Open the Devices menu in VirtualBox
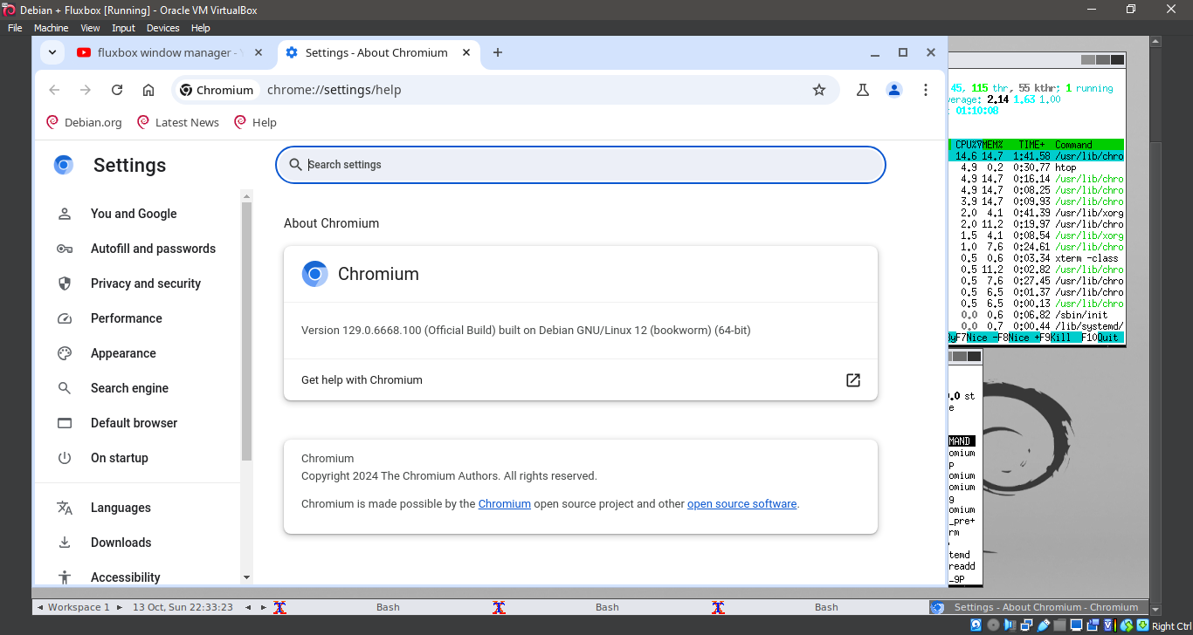The height and width of the screenshot is (635, 1193). tap(162, 28)
